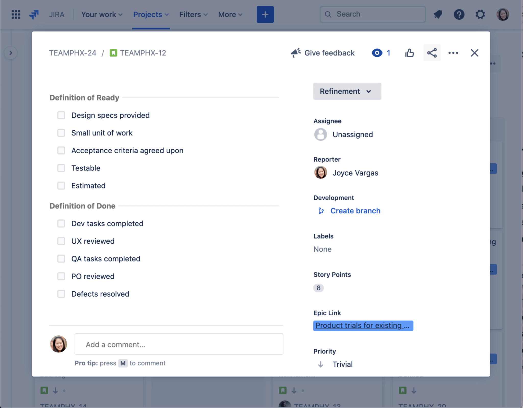Expand the Refinement status dropdown

pos(346,91)
